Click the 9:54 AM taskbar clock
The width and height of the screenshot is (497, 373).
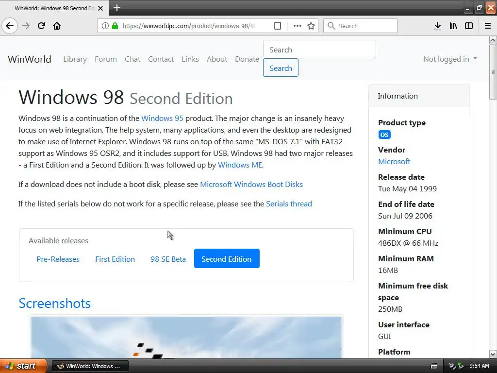click(x=479, y=366)
